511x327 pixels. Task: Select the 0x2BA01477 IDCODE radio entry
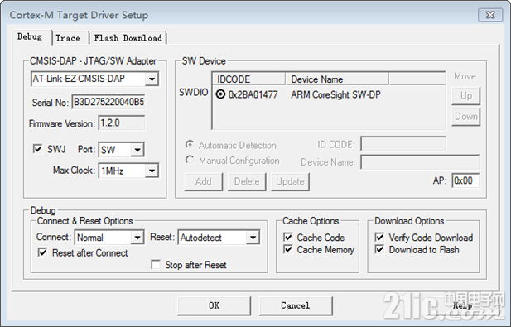point(220,94)
